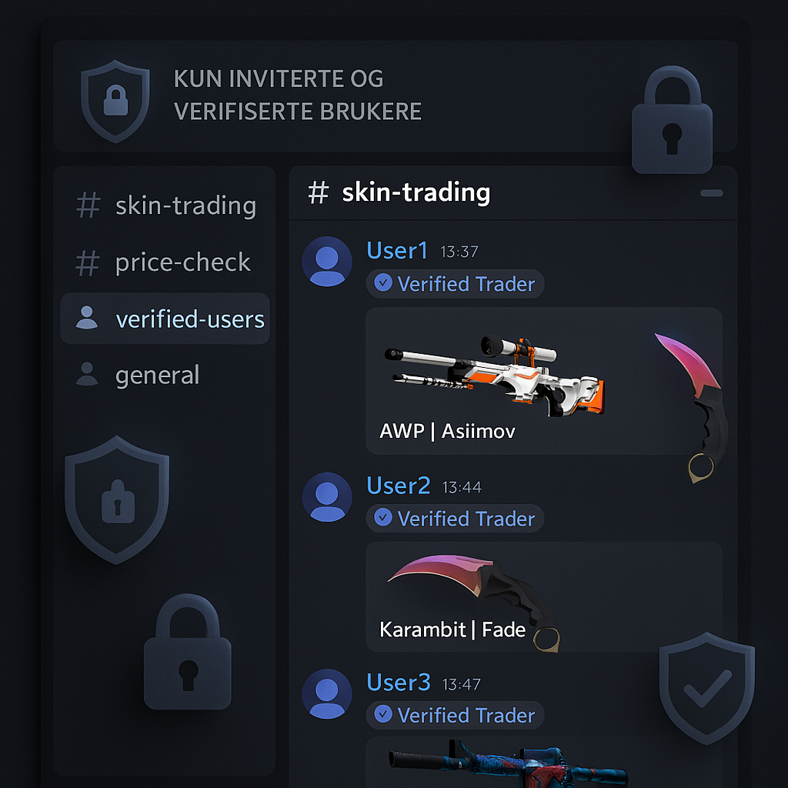The height and width of the screenshot is (788, 788).
Task: Select the verified-users channel
Action: click(165, 319)
